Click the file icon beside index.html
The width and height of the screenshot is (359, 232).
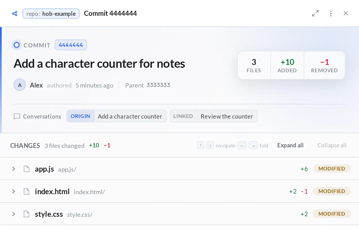26,191
